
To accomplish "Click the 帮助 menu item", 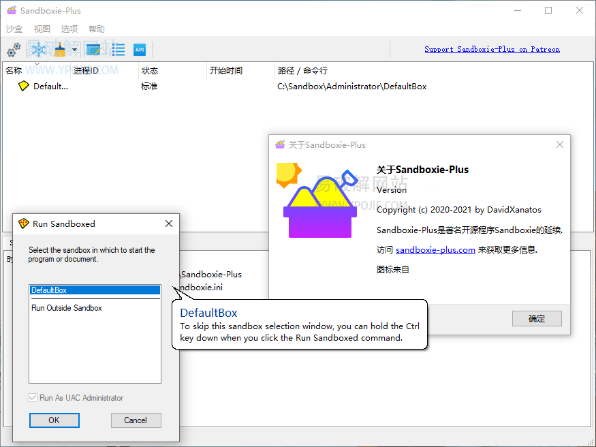I will (x=95, y=29).
